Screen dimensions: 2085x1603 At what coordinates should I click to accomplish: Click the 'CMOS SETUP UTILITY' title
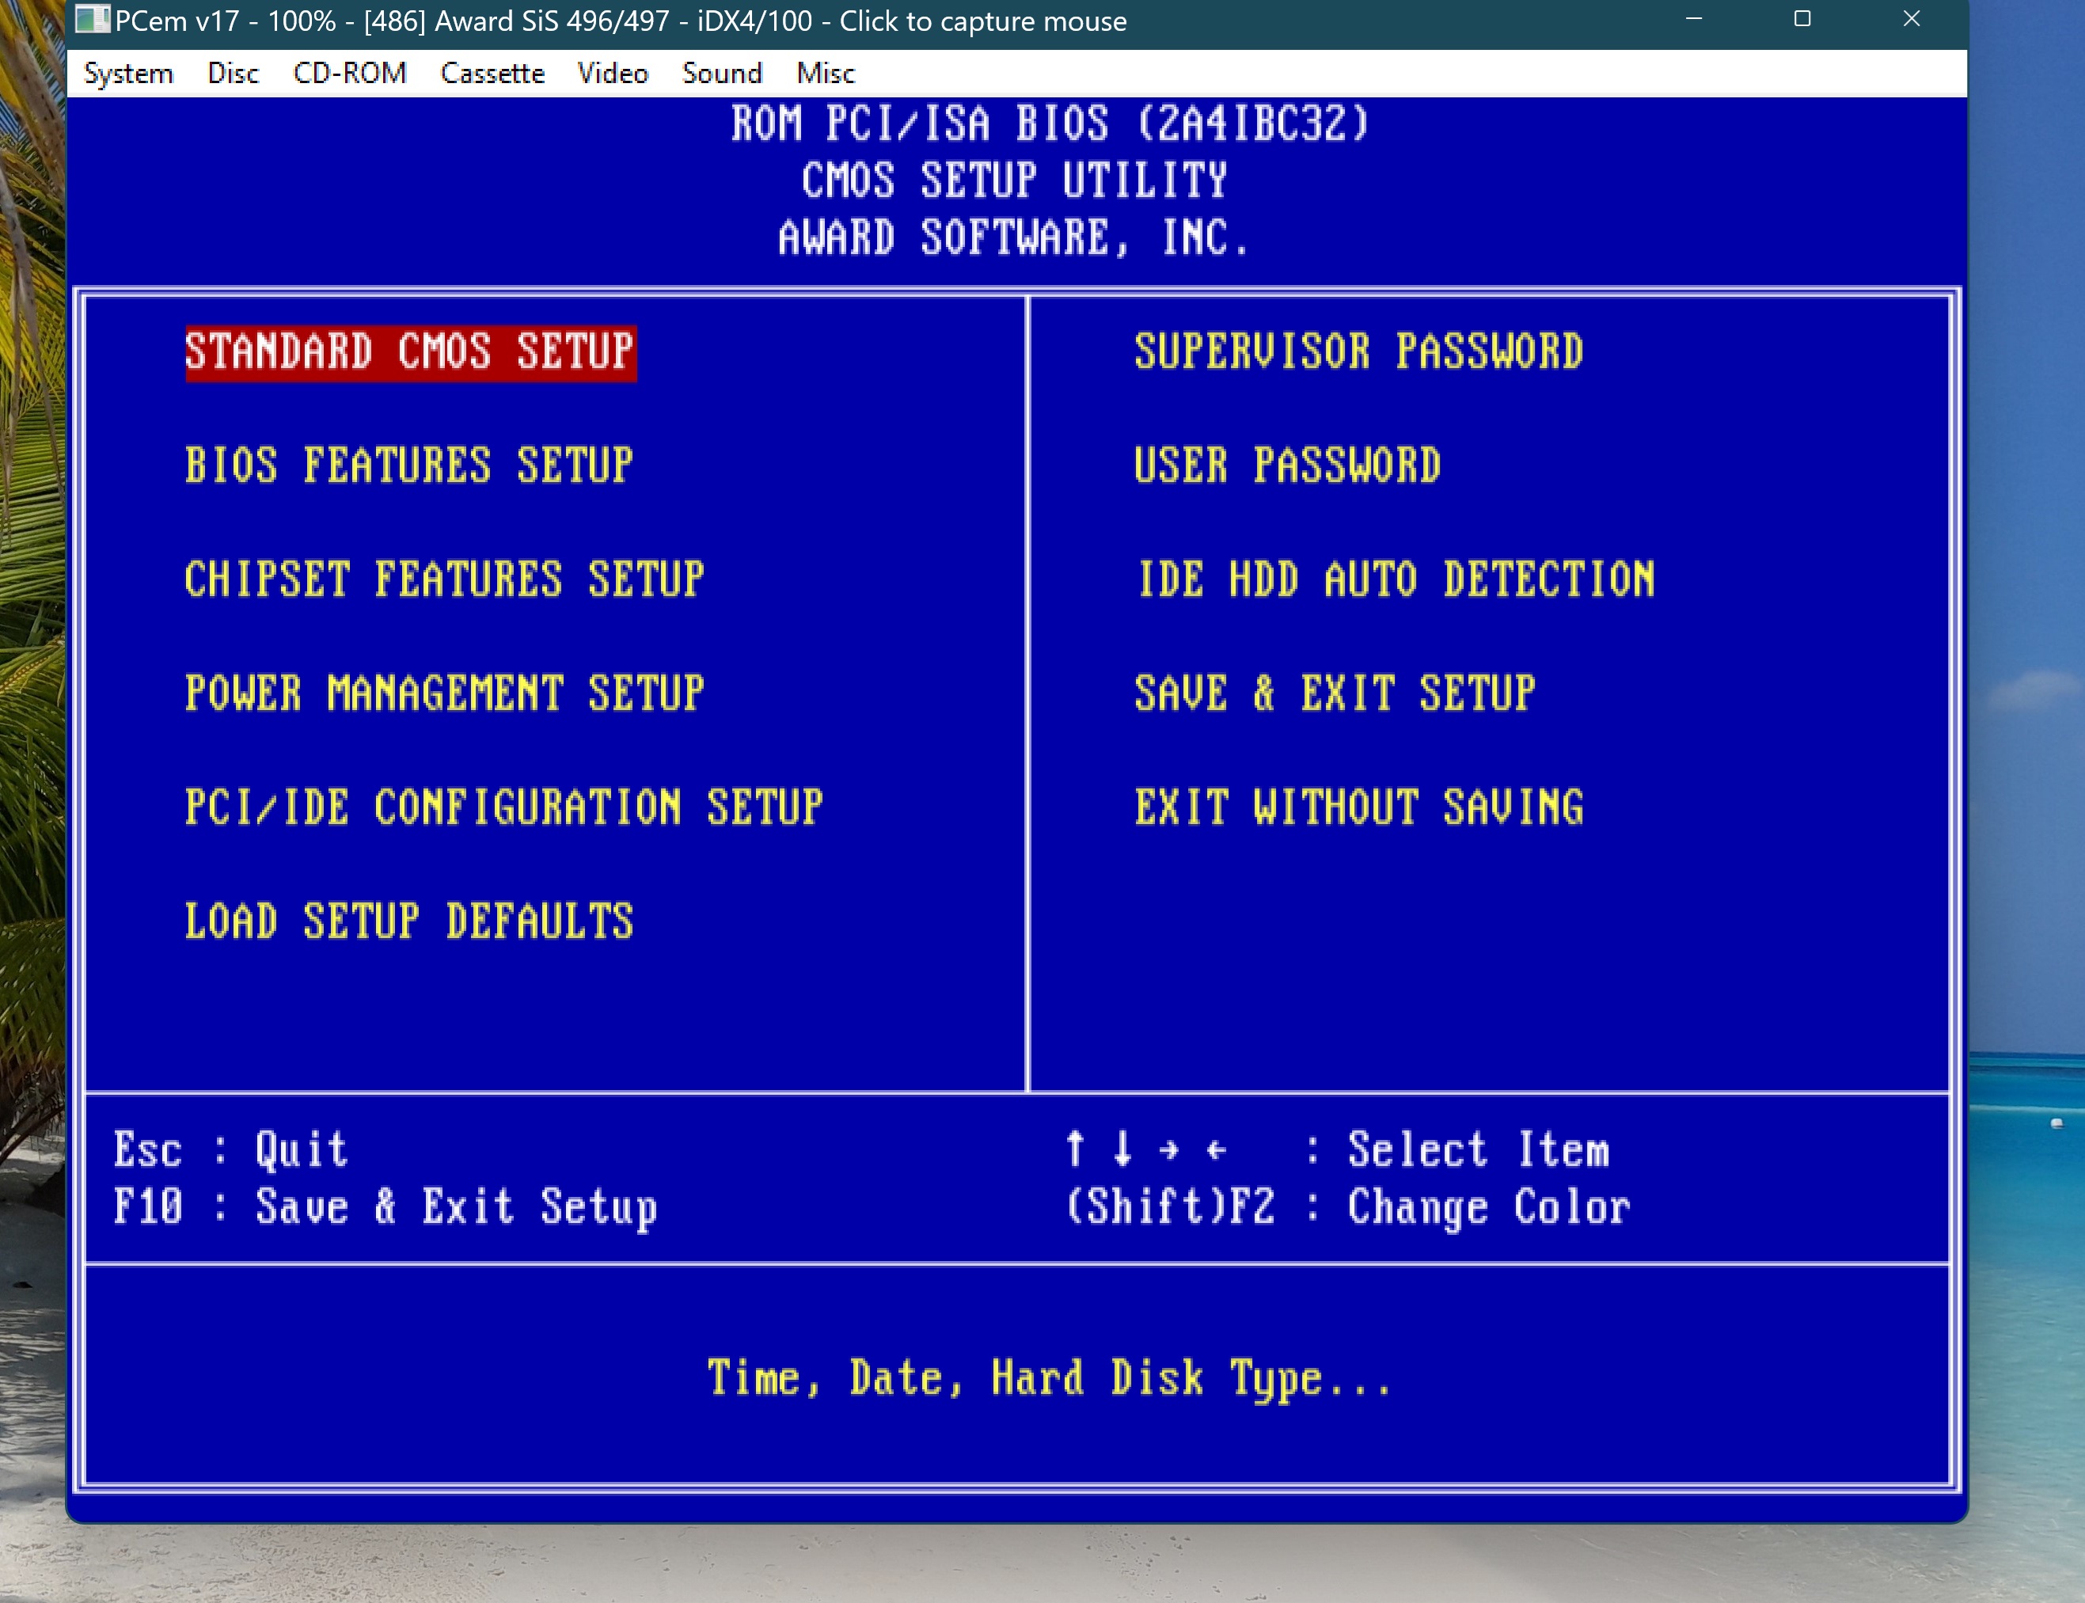(x=1014, y=180)
